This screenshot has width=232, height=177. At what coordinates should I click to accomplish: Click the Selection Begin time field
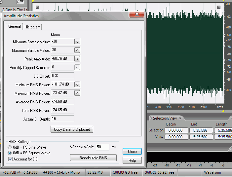[176, 130]
